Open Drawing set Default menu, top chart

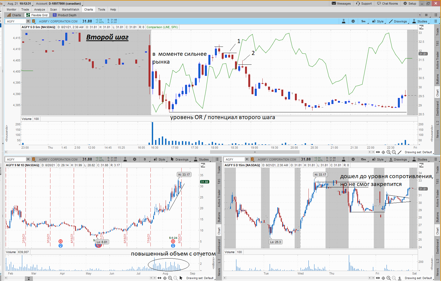[x=419, y=152]
